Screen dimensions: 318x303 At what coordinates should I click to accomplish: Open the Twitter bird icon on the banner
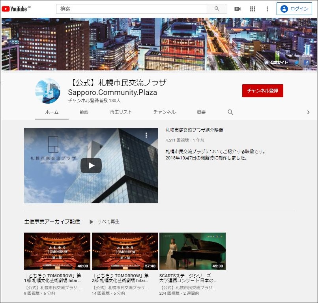point(297,62)
